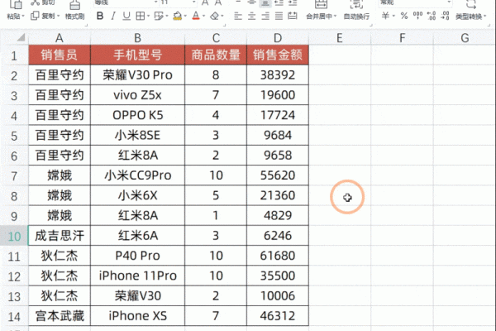Select sales amount cell 61680
Viewport: 496px width, 331px height.
coord(278,256)
